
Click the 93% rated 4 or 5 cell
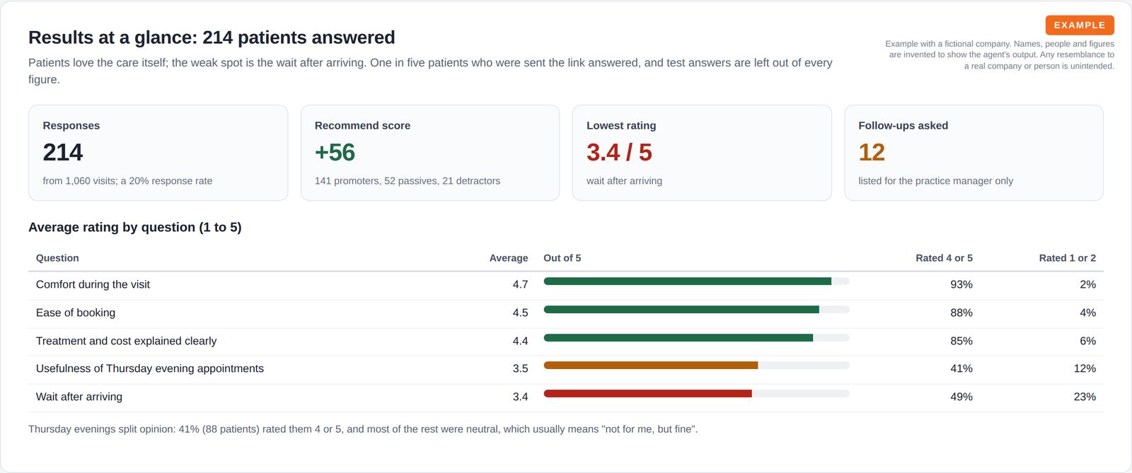click(x=961, y=284)
